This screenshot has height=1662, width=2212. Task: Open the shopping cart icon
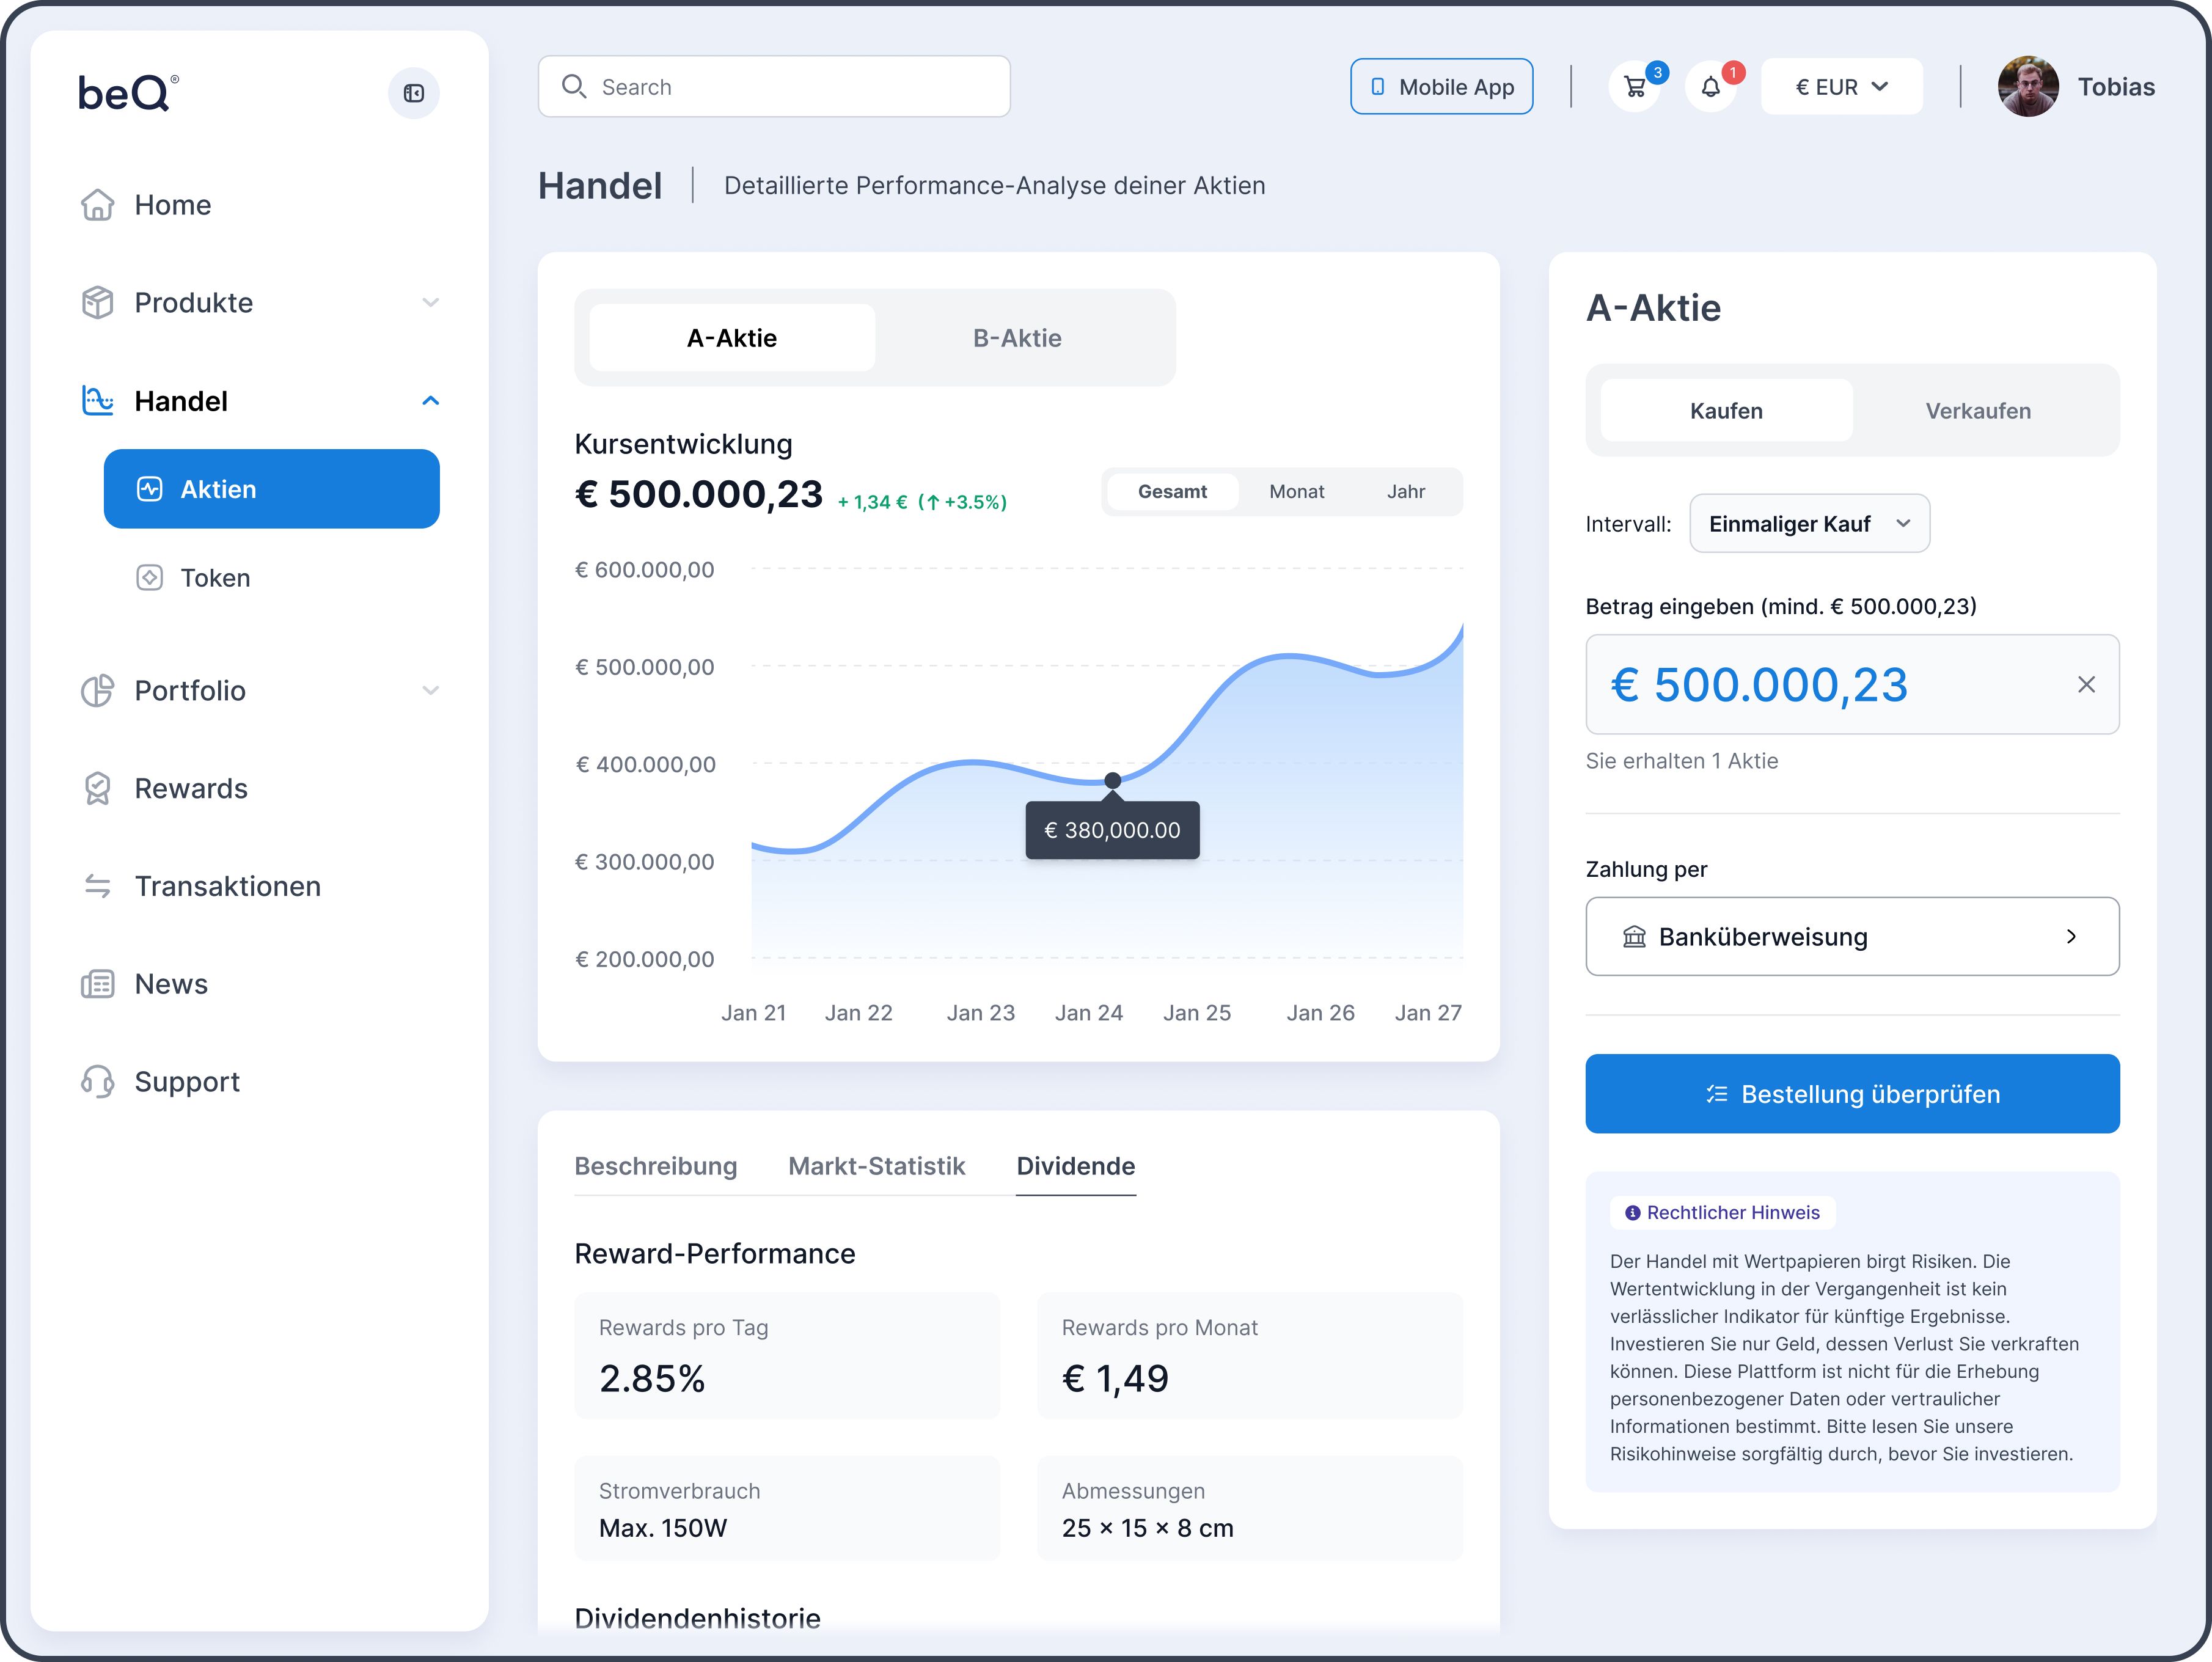coord(1635,87)
